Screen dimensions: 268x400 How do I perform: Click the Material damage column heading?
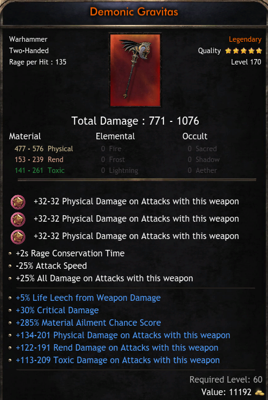coord(25,136)
